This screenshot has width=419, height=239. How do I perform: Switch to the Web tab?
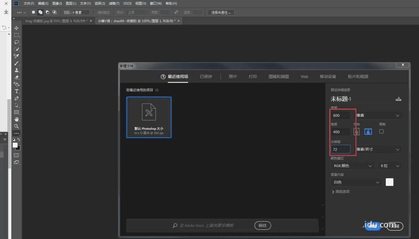[304, 77]
